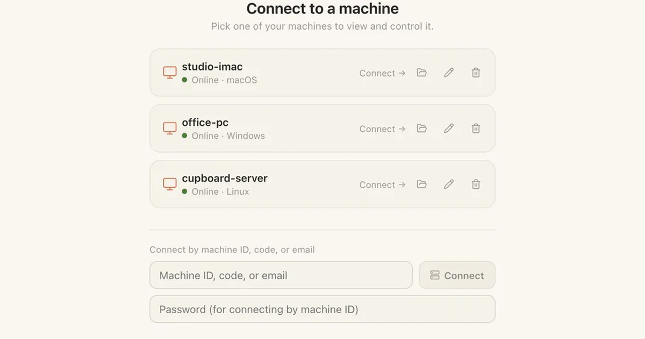Image resolution: width=645 pixels, height=339 pixels.
Task: Connect to office-pc
Action: coord(382,129)
